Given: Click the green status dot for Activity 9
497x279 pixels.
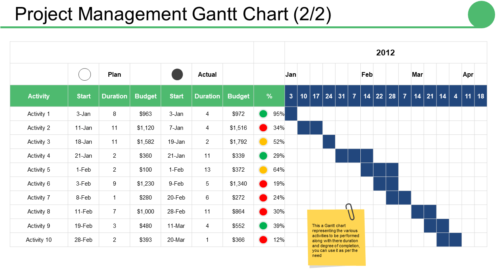Looking at the screenshot, I should [263, 226].
